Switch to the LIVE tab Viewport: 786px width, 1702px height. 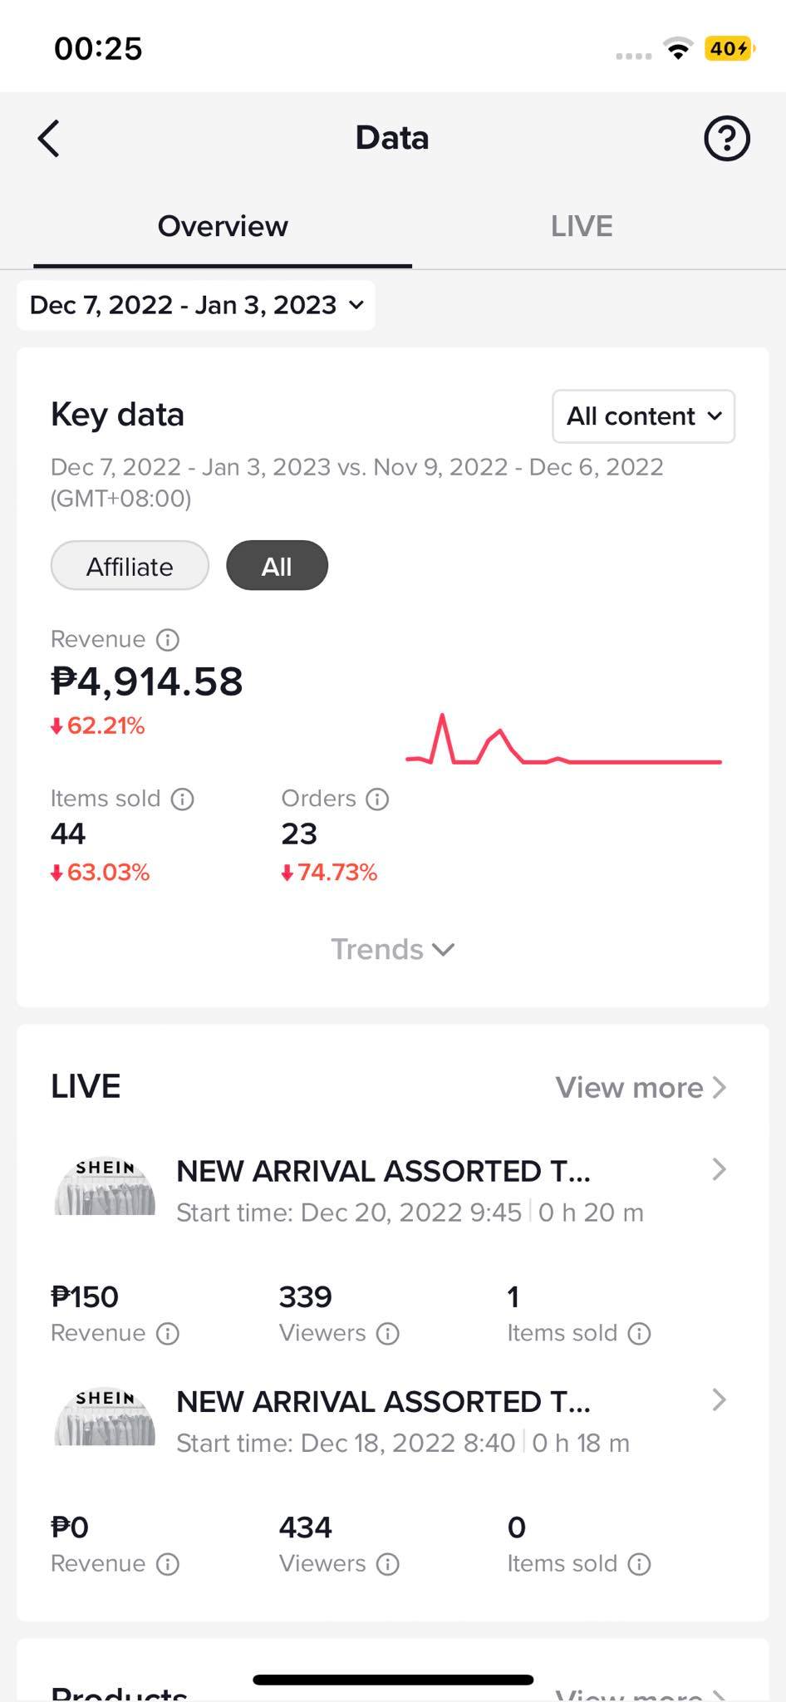[582, 226]
